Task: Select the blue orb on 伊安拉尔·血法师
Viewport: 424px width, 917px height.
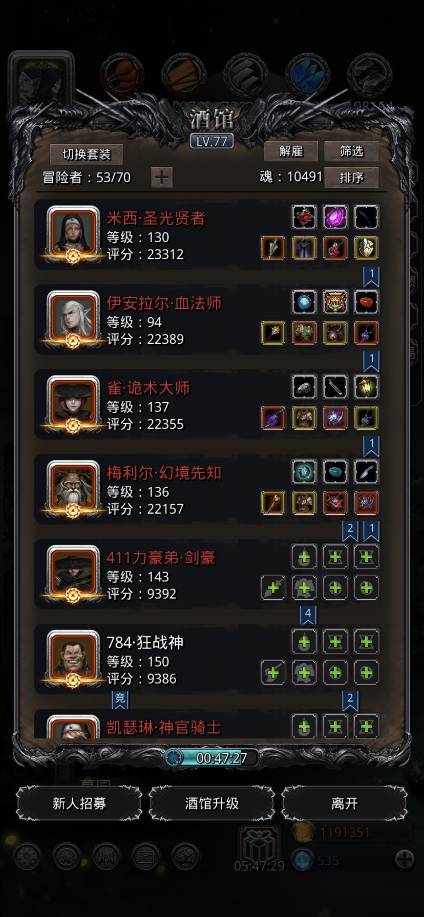Action: (x=304, y=302)
